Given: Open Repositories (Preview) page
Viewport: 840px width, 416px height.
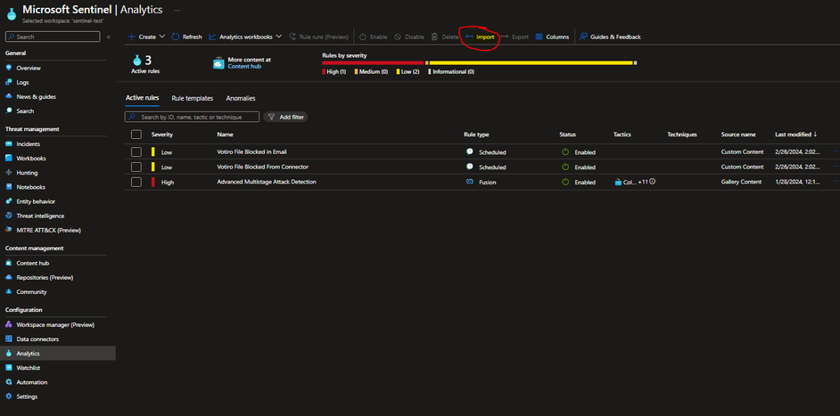Looking at the screenshot, I should 45,278.
